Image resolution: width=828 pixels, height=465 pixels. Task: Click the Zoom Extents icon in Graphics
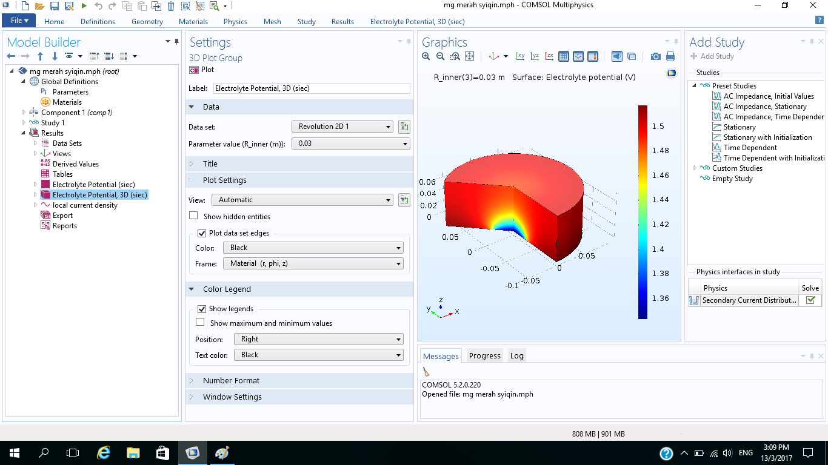469,56
